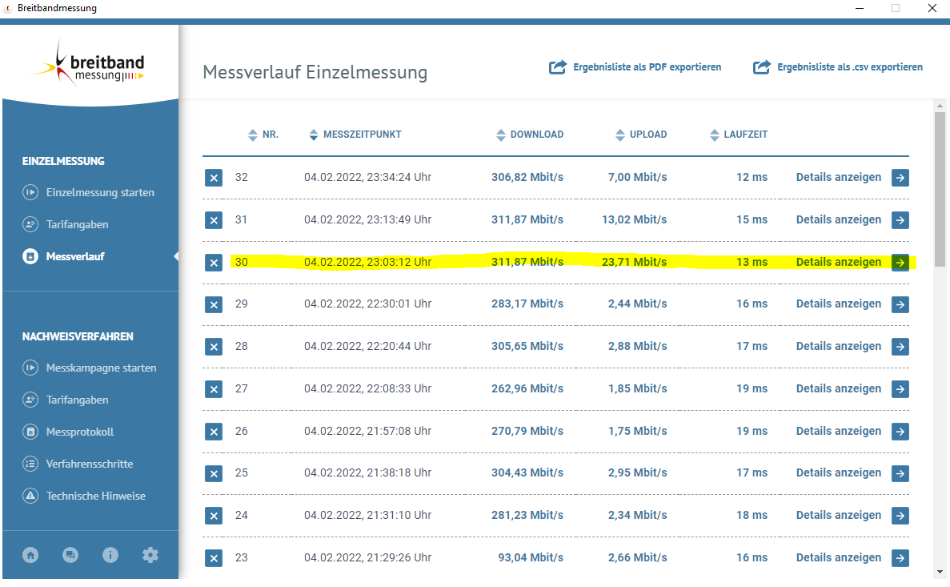
Task: Select timestamp 04.02.2022, 21:38:18 Uhr
Action: point(368,473)
